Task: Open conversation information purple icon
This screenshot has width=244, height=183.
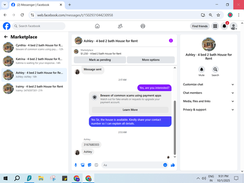Action: [171, 41]
